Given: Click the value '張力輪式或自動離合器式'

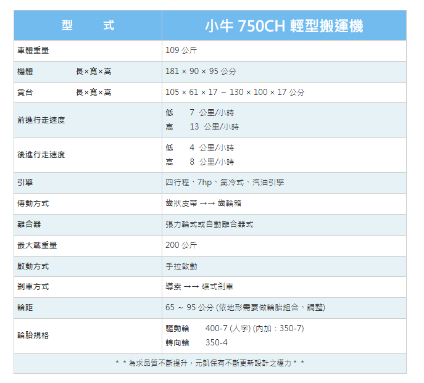Looking at the screenshot, I should tap(209, 224).
